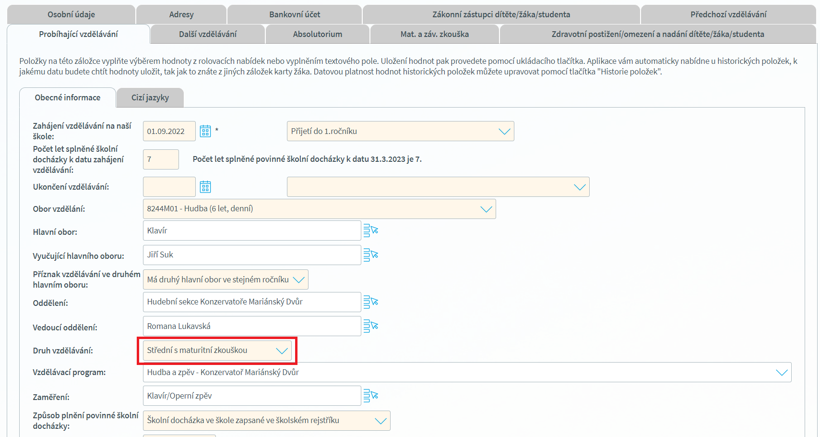Open Zdravotní postižení/omezení a nadání tab

[x=658, y=34]
